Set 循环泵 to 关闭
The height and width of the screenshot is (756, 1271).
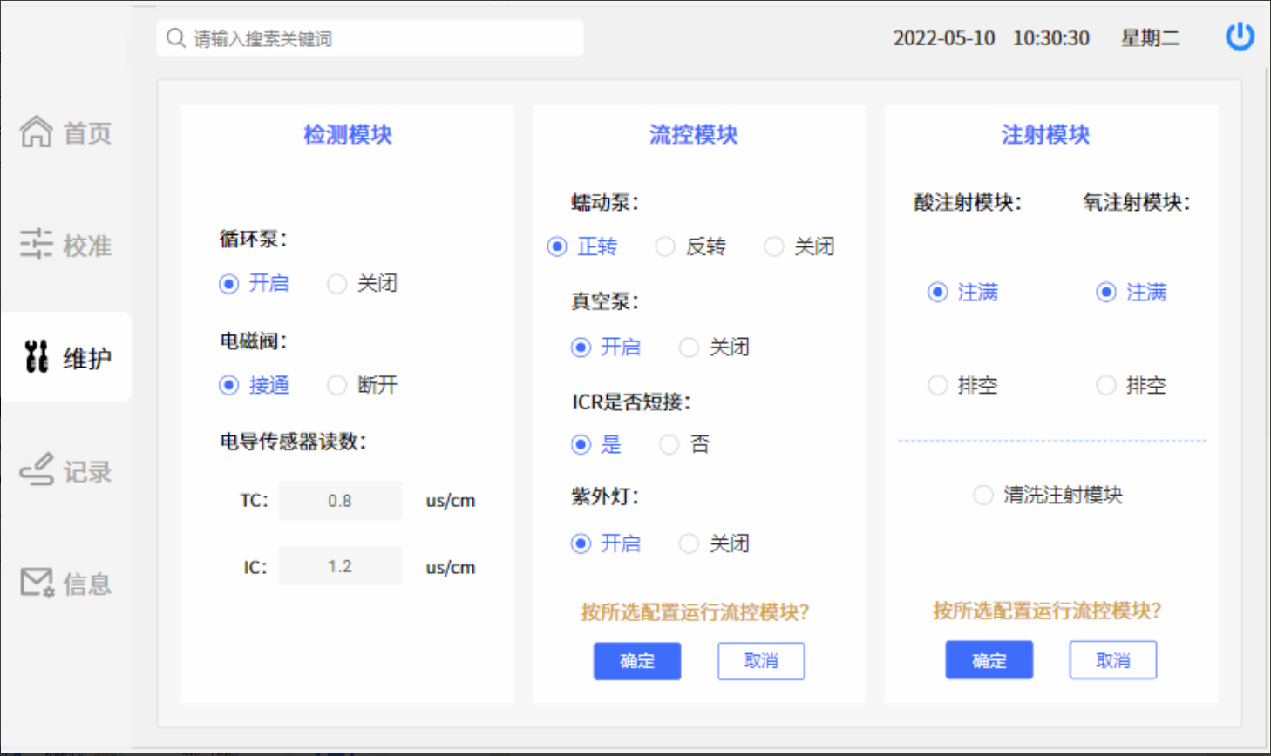337,284
